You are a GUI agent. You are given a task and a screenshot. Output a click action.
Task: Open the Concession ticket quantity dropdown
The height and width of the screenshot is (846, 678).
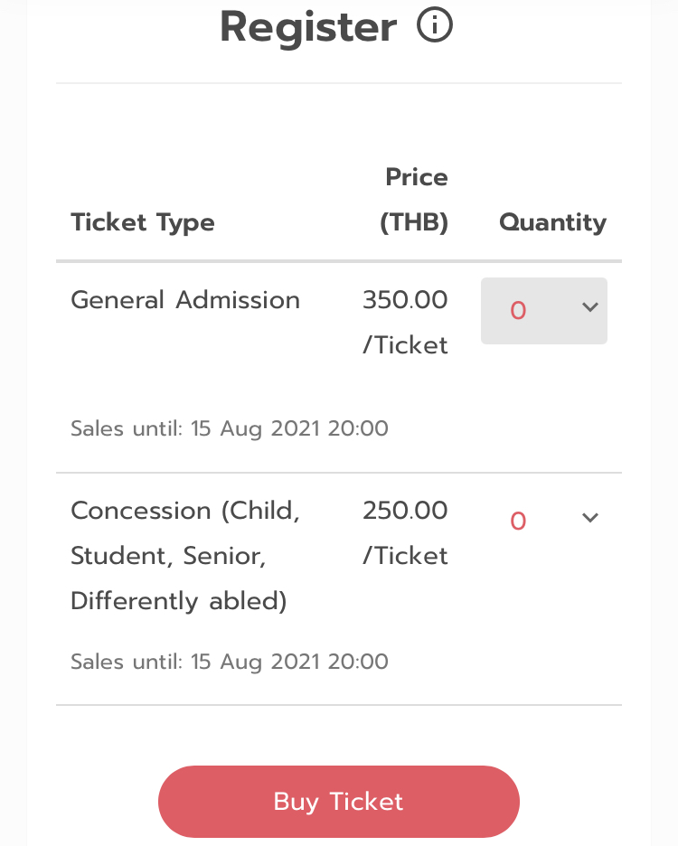(x=544, y=522)
